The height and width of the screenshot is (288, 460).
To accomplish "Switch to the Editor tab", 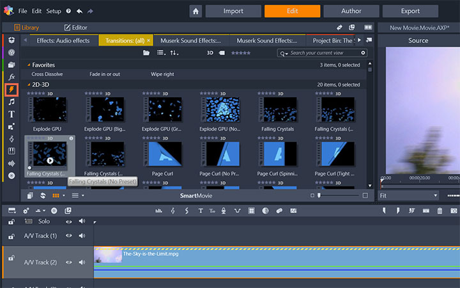I will tap(75, 28).
